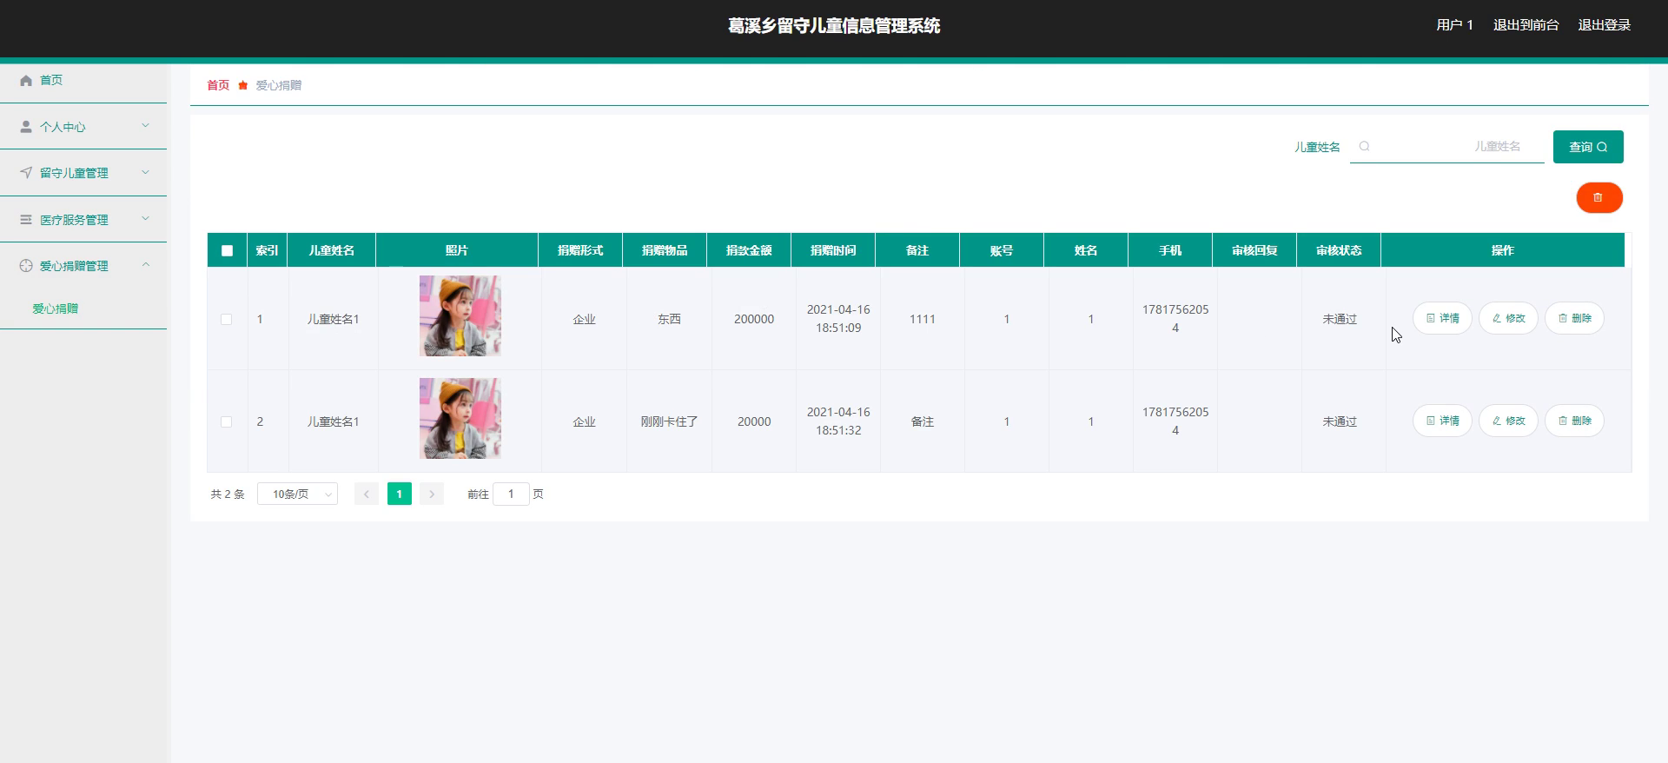The height and width of the screenshot is (763, 1668).
Task: Click 删除 for the 刚刚卡住了 donation row
Action: pos(1574,421)
